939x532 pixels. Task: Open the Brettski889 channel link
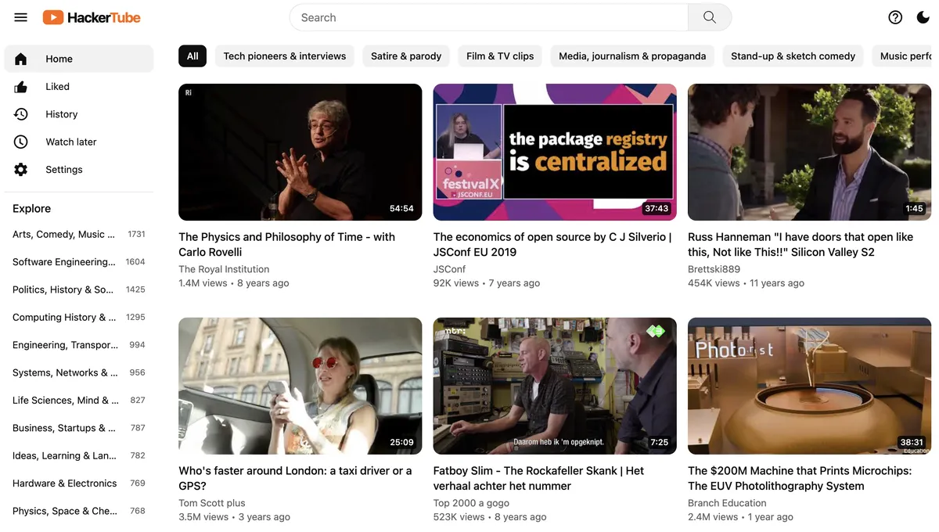point(714,269)
